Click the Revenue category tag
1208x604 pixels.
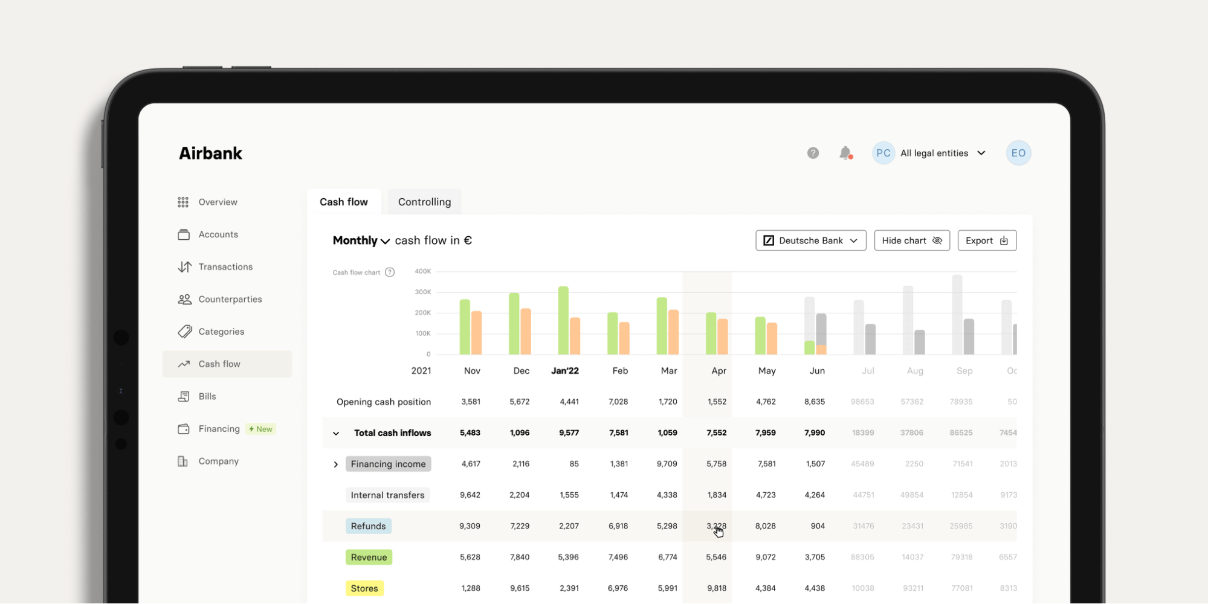[x=369, y=557]
